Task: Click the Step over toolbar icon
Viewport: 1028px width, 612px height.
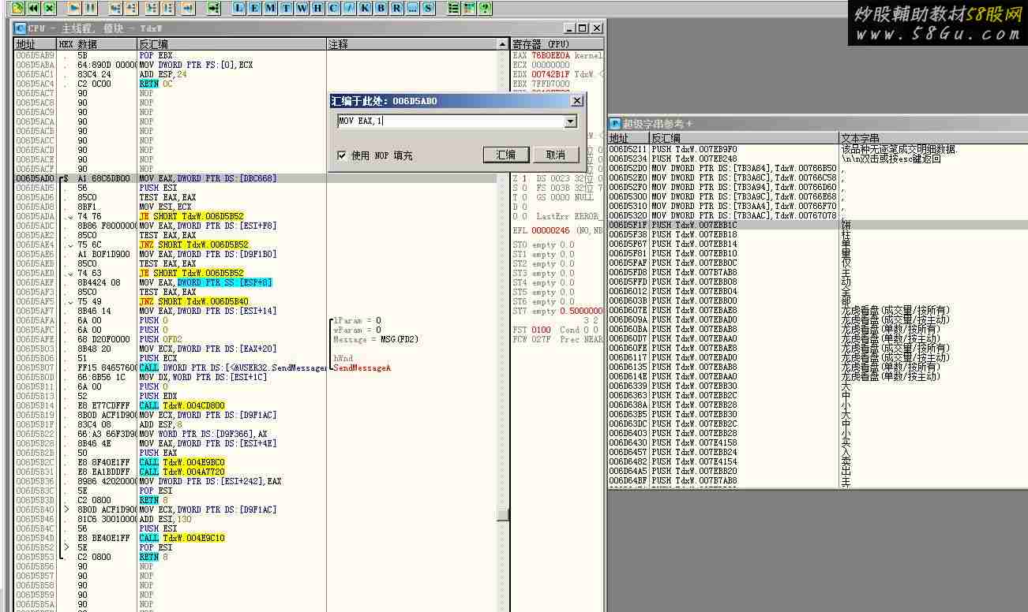Action: (131, 8)
